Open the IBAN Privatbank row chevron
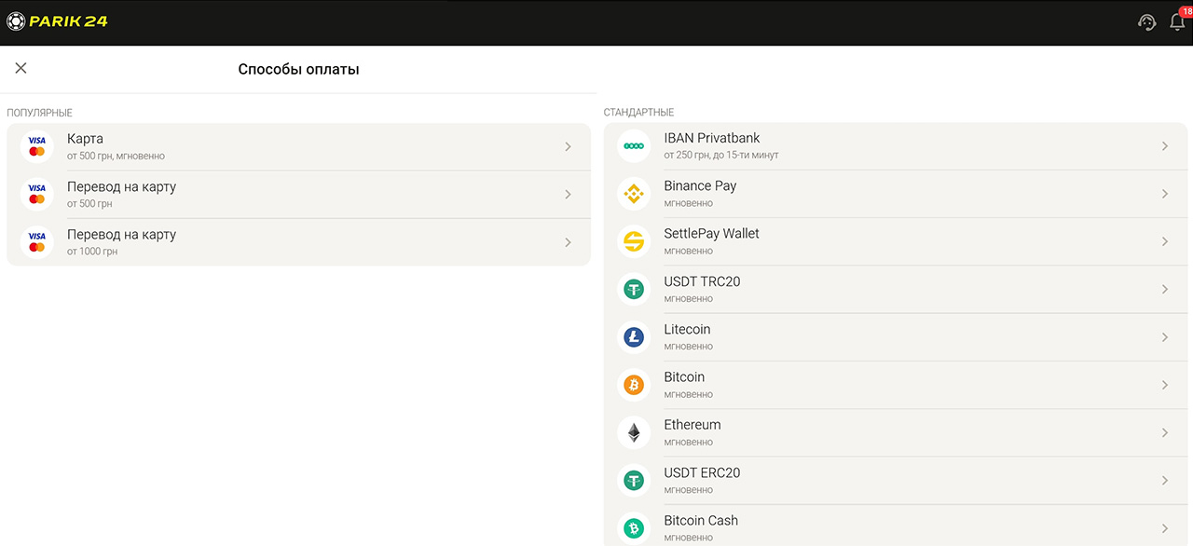This screenshot has width=1193, height=546. (1164, 146)
